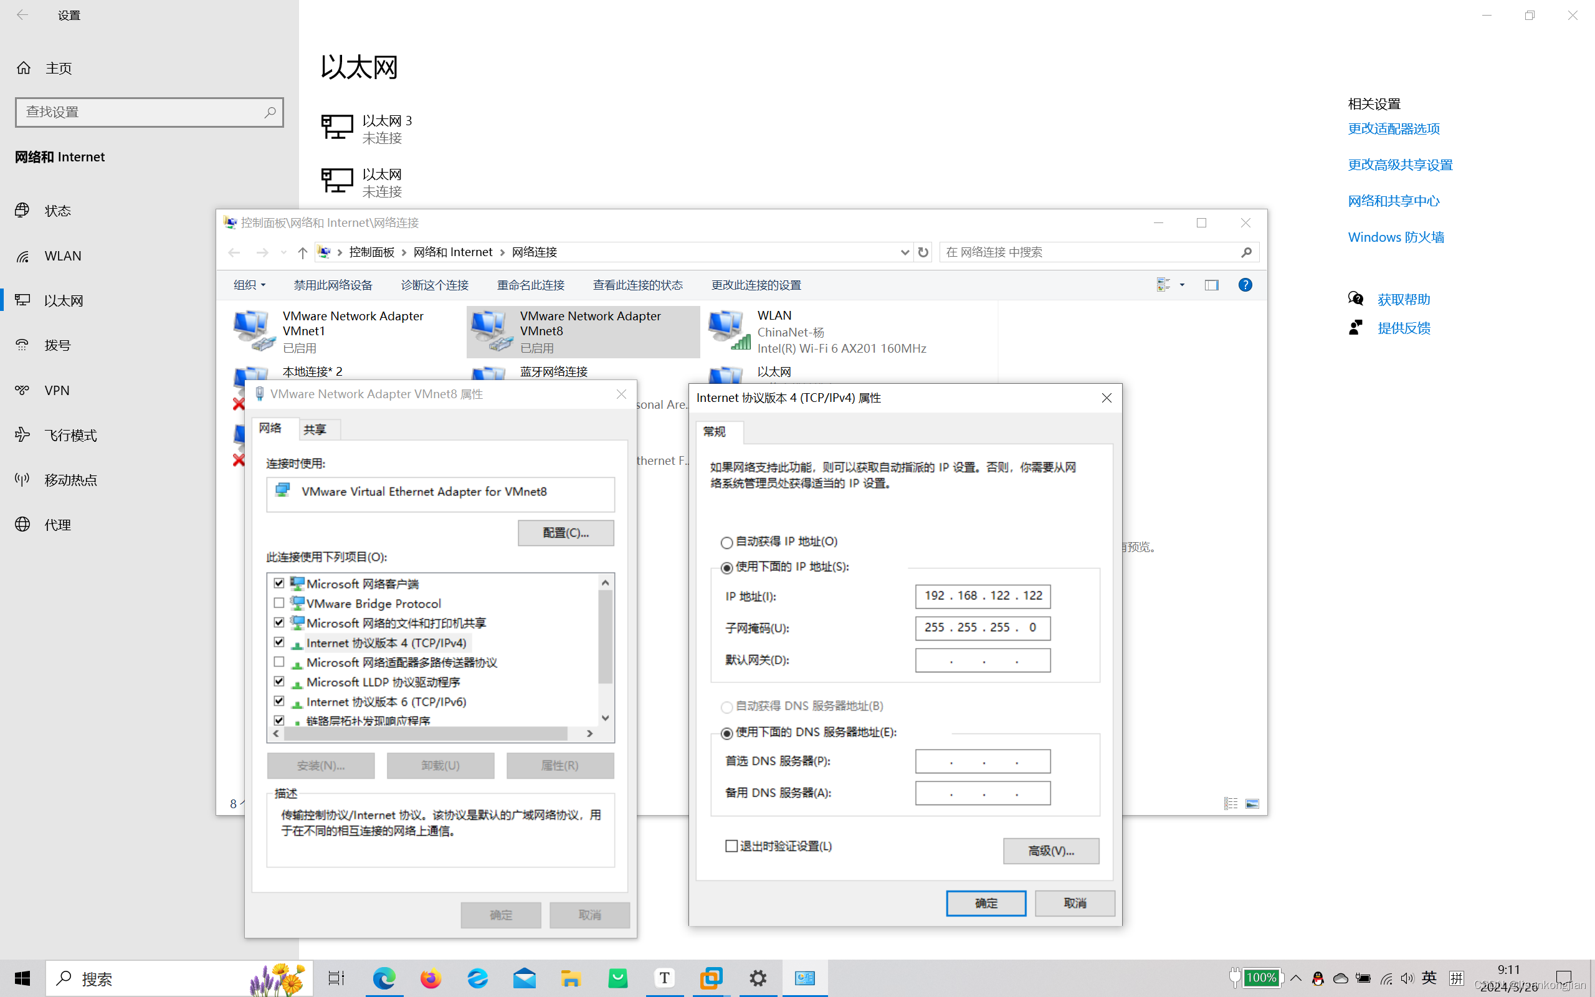1595x997 pixels.
Task: Expand the address bar history dropdown
Action: [x=905, y=252]
